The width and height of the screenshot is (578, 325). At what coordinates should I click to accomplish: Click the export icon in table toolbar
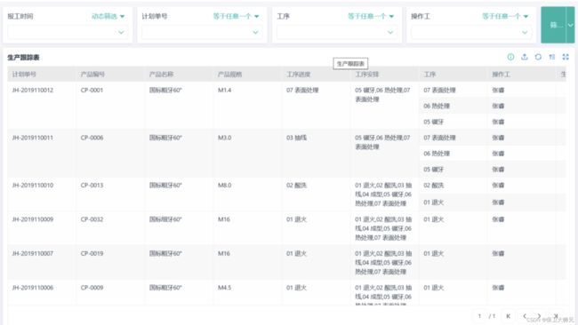pos(524,57)
